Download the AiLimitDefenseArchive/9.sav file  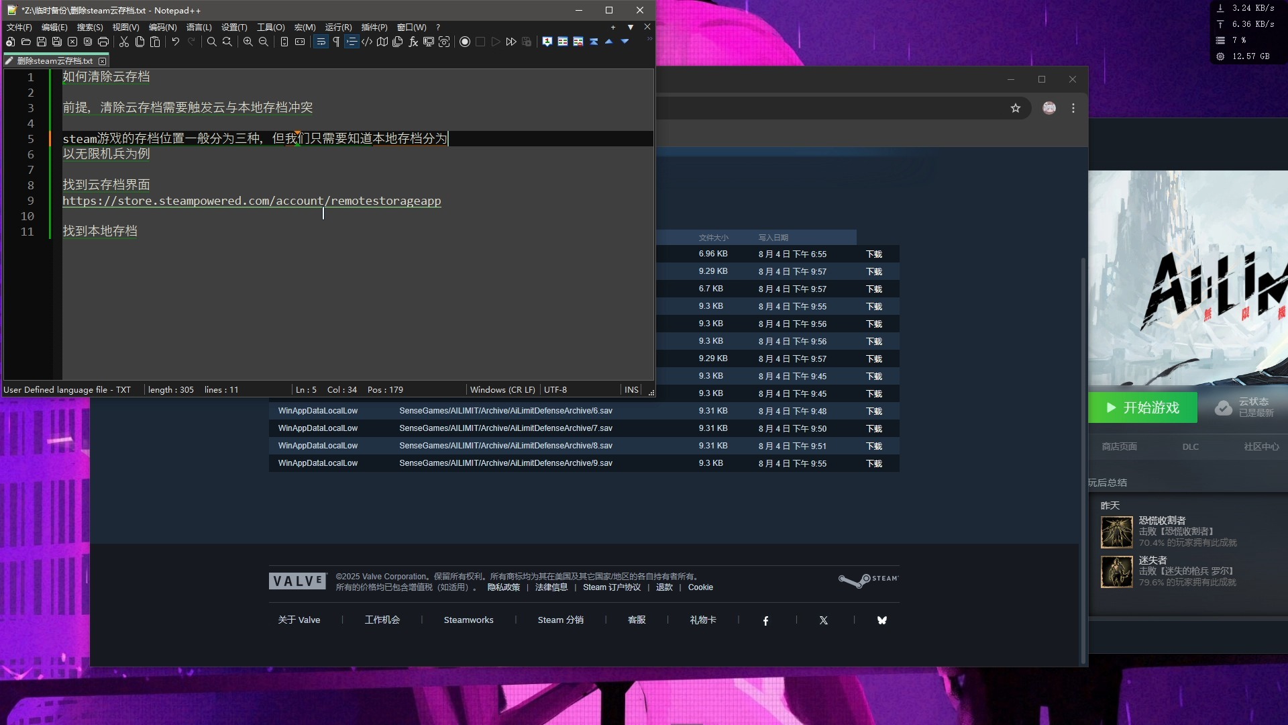pos(873,464)
